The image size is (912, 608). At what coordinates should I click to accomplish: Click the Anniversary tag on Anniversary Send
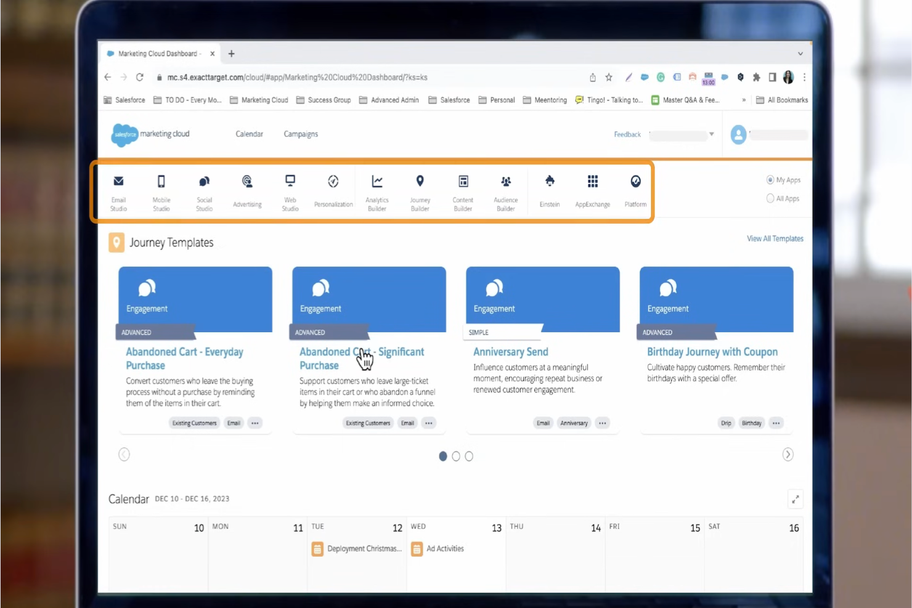(x=574, y=423)
